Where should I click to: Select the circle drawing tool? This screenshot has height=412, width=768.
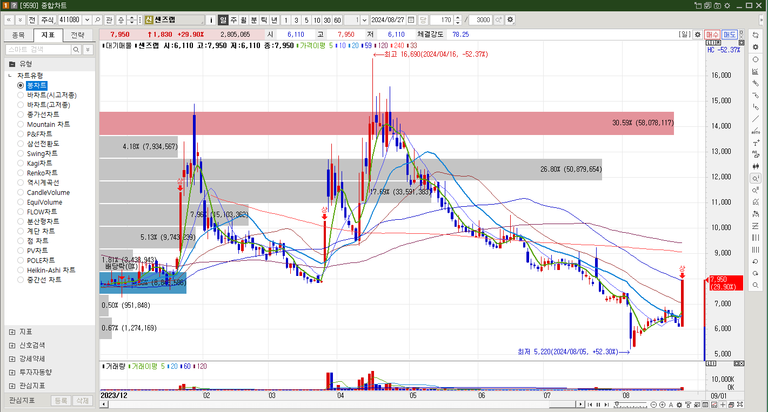[756, 59]
